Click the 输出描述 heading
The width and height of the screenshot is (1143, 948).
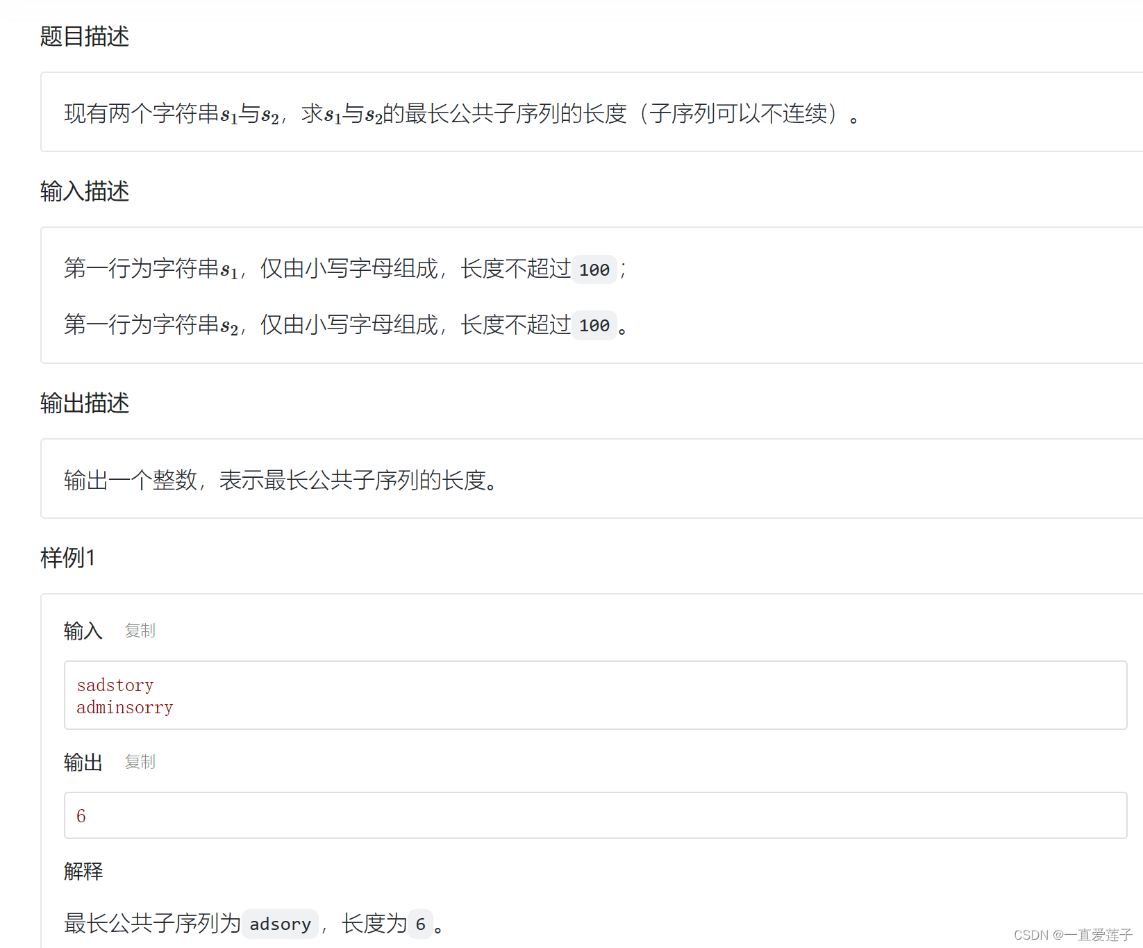(x=85, y=403)
